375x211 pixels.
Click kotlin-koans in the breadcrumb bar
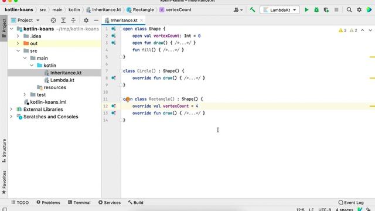(x=19, y=10)
